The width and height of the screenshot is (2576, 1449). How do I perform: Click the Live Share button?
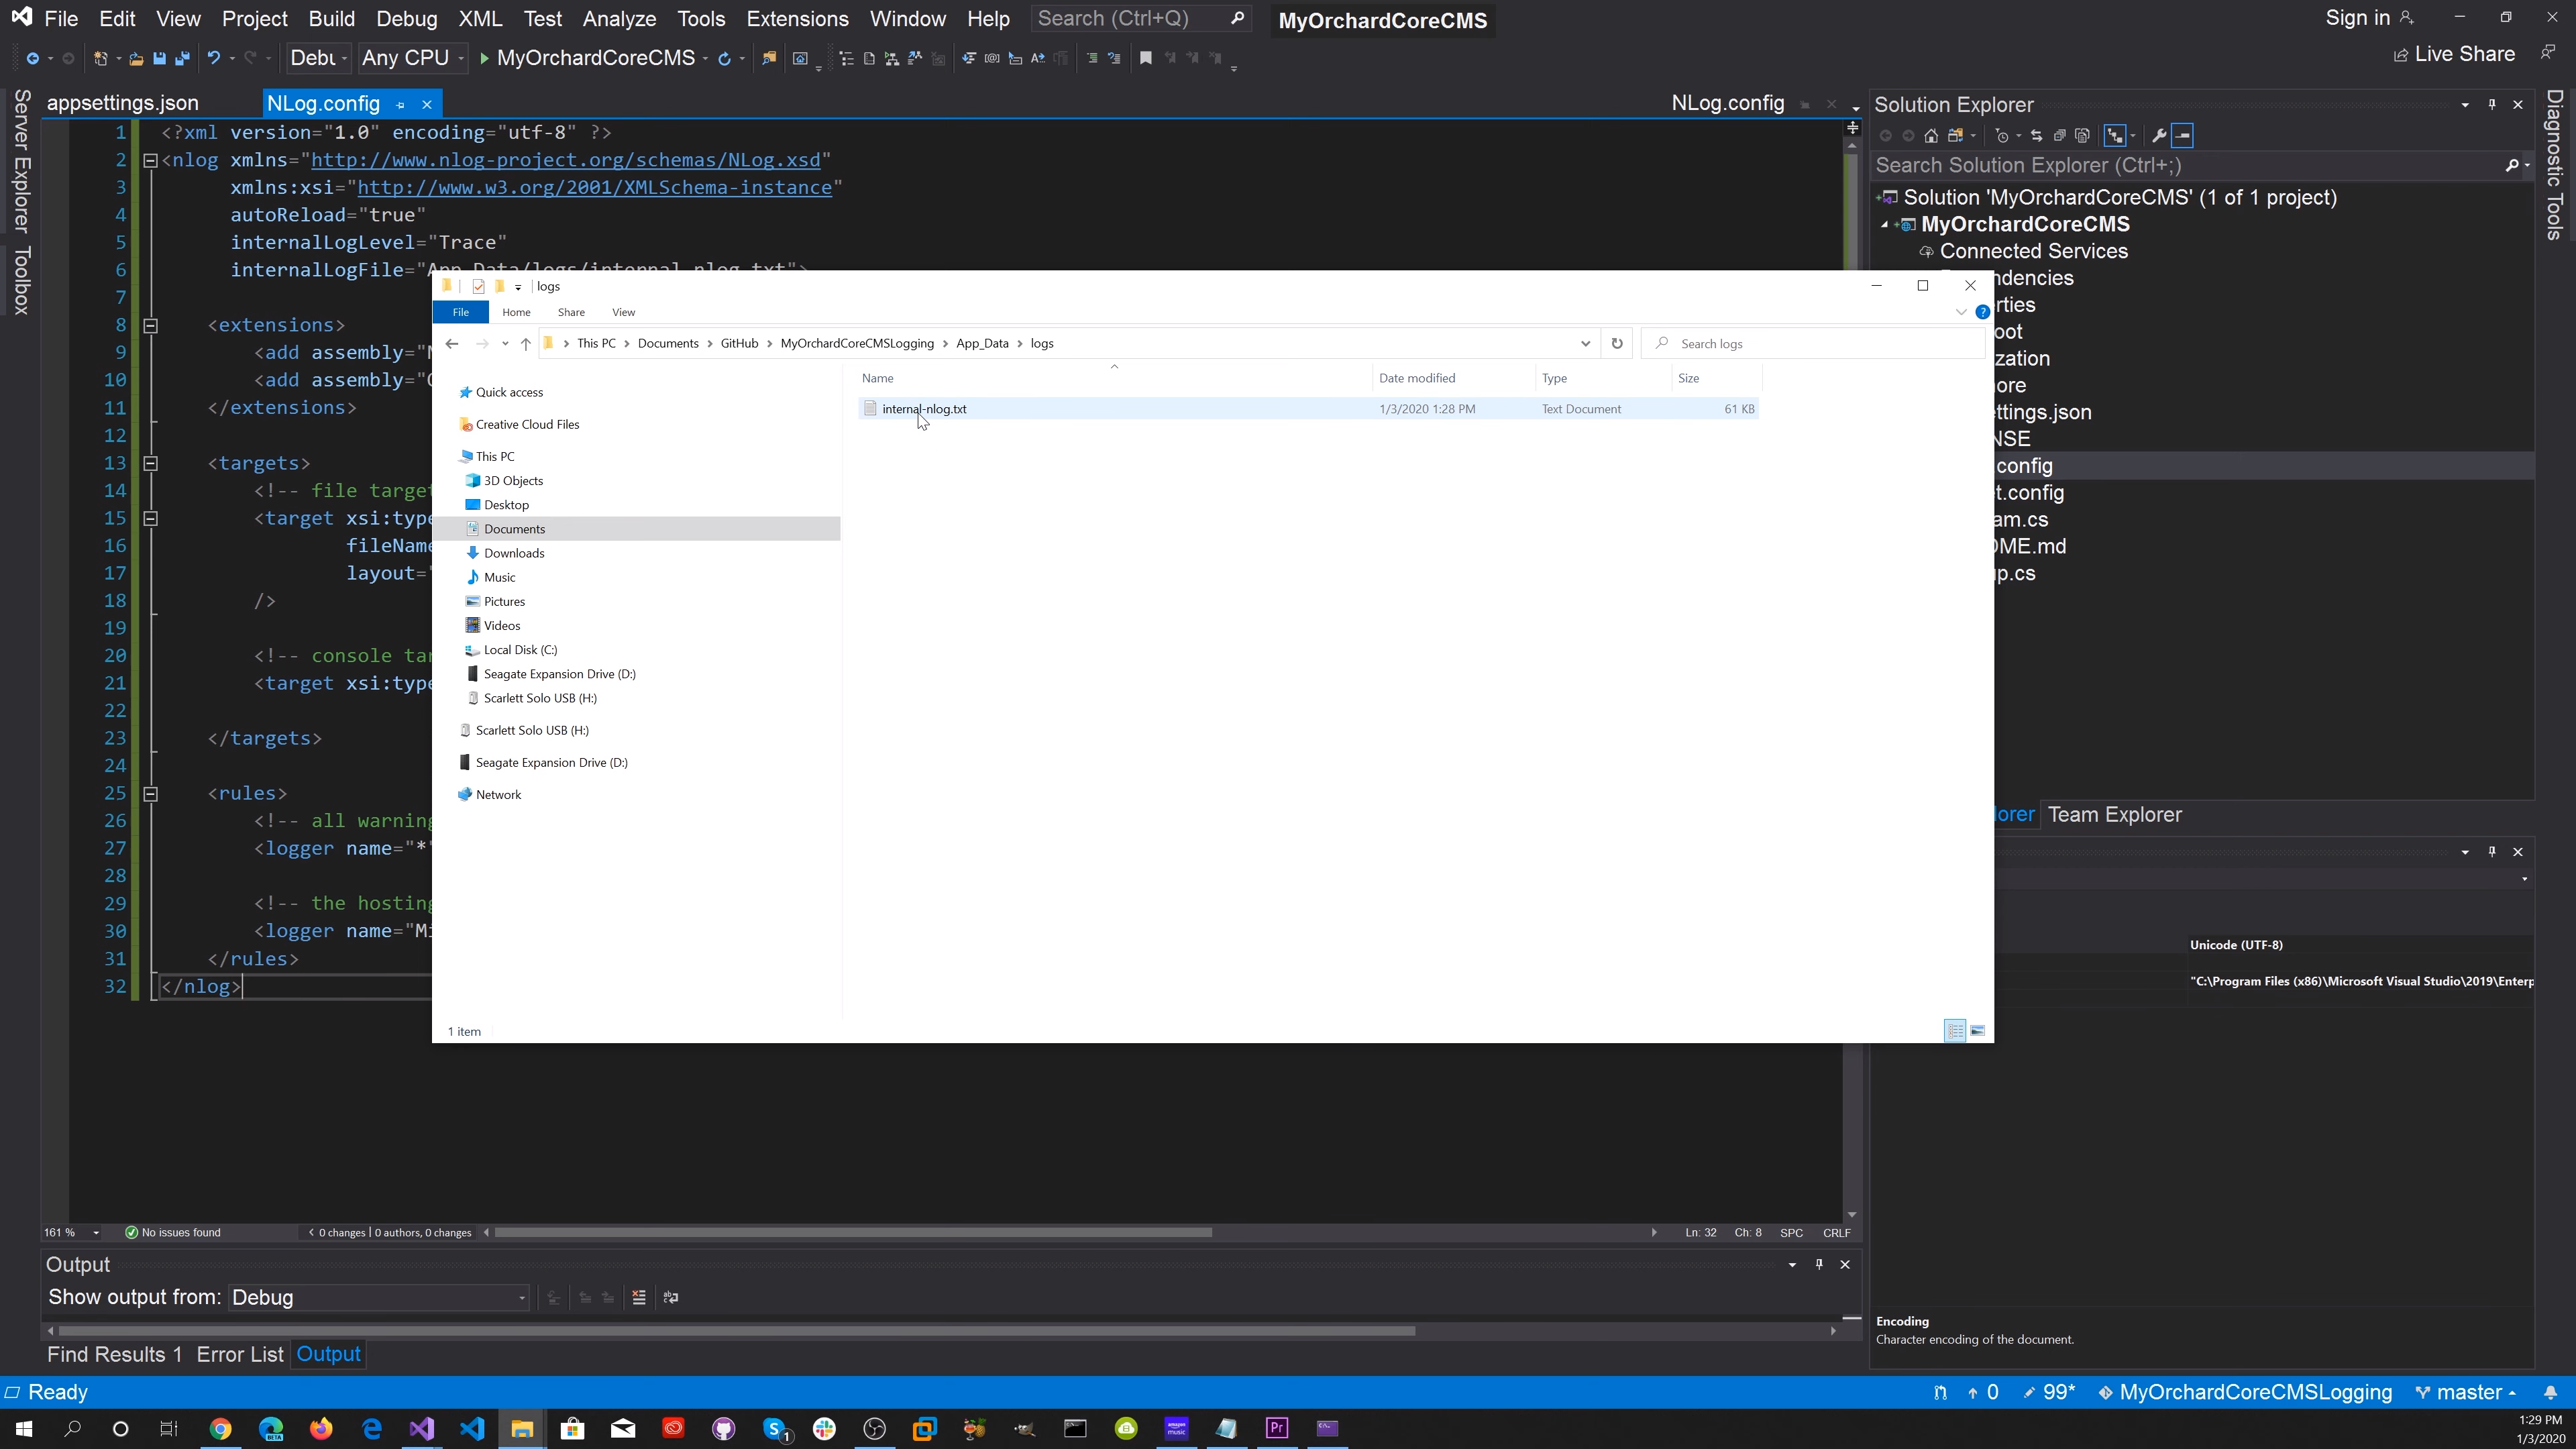[2454, 55]
